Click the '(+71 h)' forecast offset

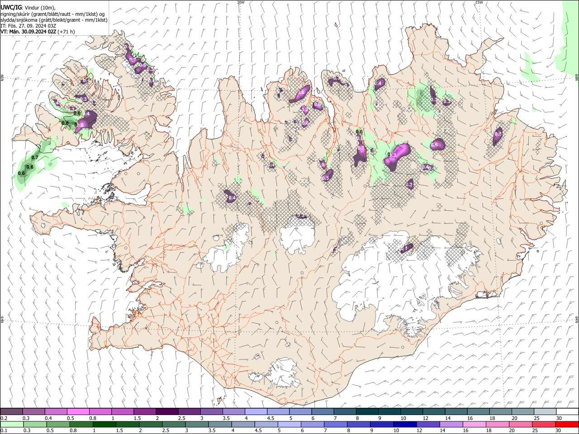(66, 32)
